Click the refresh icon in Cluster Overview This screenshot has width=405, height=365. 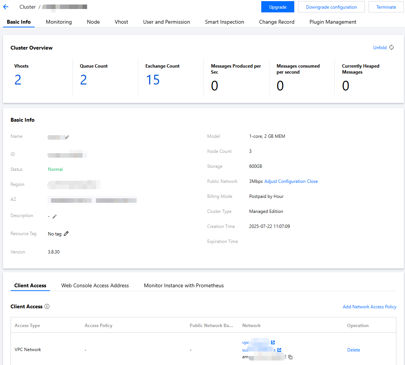pyautogui.click(x=391, y=48)
